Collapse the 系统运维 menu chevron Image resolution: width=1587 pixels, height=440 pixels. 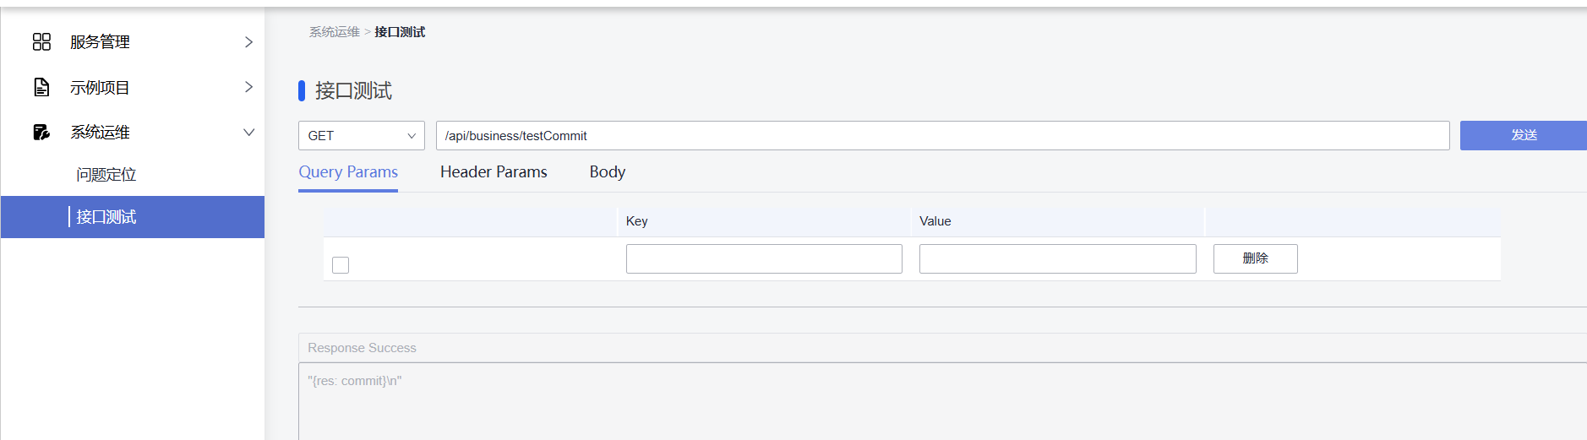(x=248, y=132)
